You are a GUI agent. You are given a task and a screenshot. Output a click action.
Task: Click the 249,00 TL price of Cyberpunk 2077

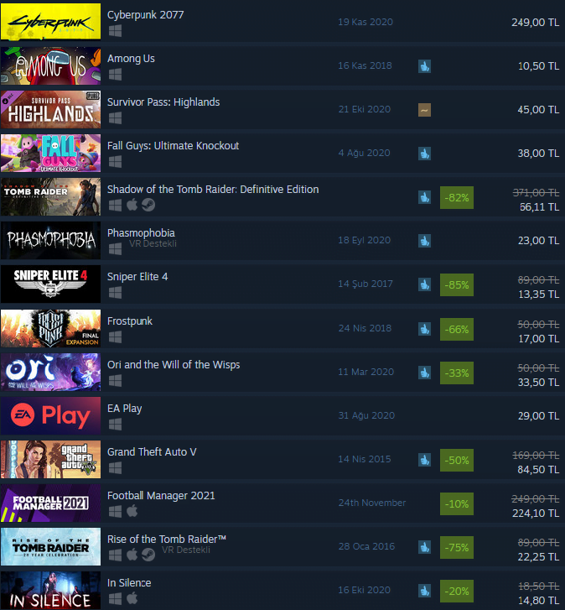pyautogui.click(x=535, y=22)
